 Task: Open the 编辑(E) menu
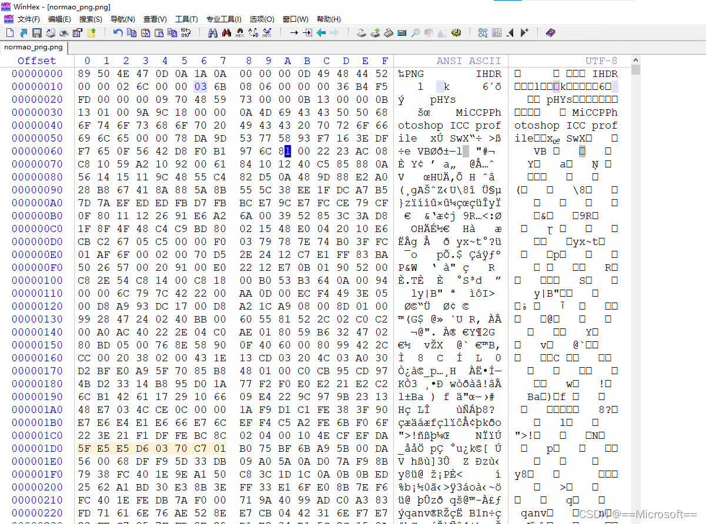pyautogui.click(x=59, y=19)
